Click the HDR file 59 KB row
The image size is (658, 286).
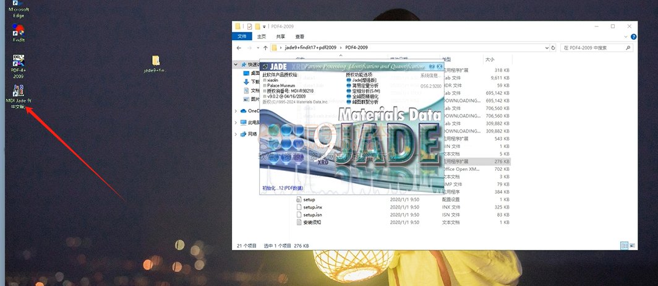point(477,85)
